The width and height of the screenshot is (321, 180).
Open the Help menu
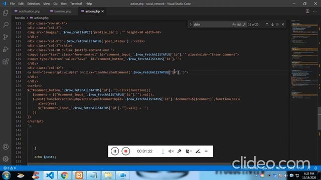point(89,3)
